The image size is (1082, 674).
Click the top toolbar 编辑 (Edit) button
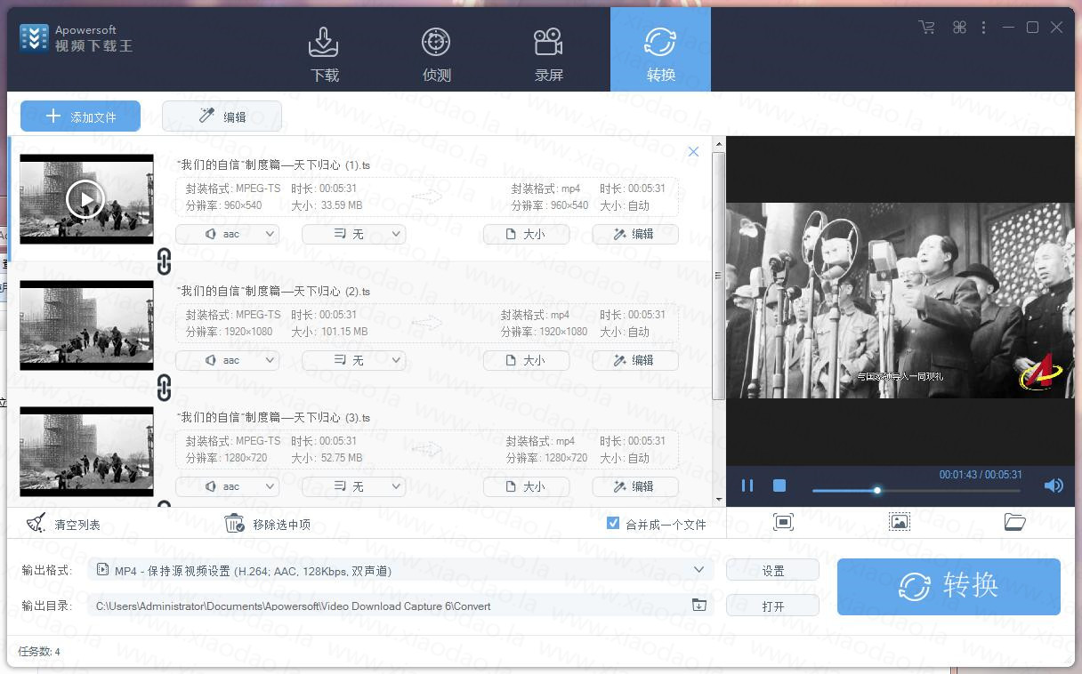pyautogui.click(x=222, y=116)
